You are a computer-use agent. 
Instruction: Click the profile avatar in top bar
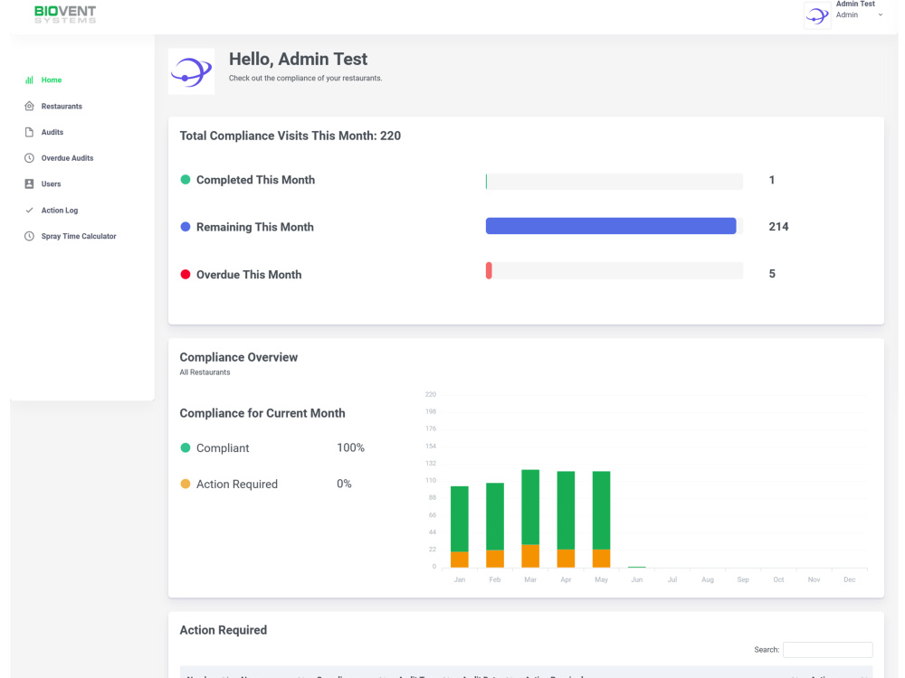817,15
